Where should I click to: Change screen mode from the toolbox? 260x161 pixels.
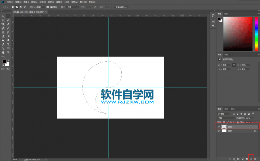(8, 69)
